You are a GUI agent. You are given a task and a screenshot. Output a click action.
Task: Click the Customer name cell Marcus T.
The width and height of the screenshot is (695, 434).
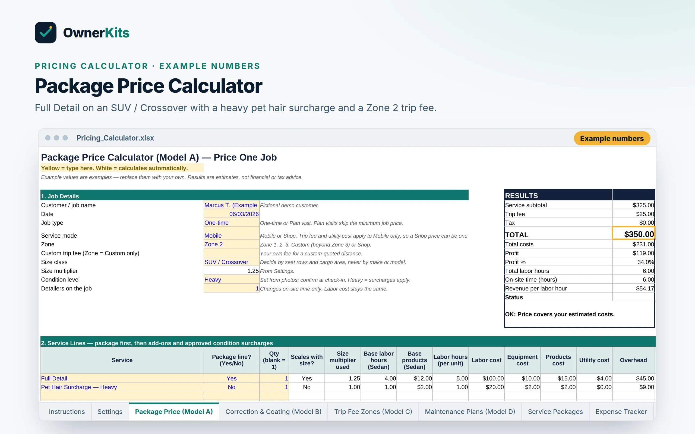coord(232,205)
